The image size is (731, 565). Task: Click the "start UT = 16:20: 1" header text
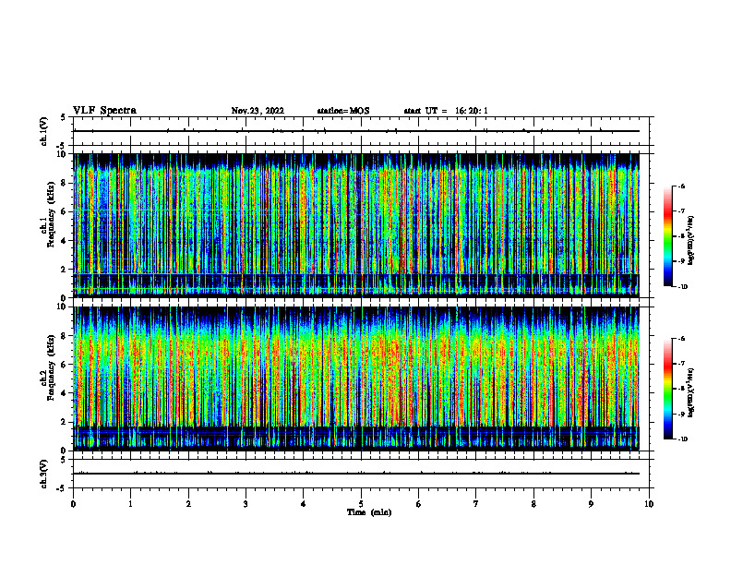click(x=446, y=111)
